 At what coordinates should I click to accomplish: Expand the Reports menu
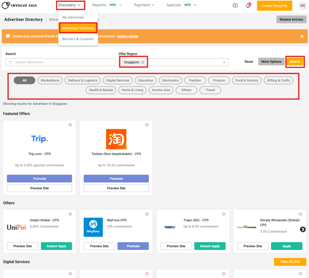[x=107, y=5]
